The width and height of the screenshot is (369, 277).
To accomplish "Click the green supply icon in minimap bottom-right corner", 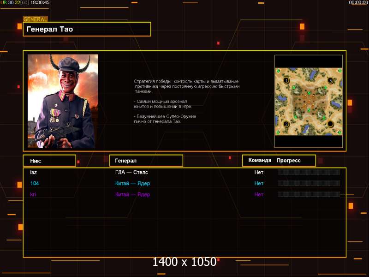I will (339, 132).
